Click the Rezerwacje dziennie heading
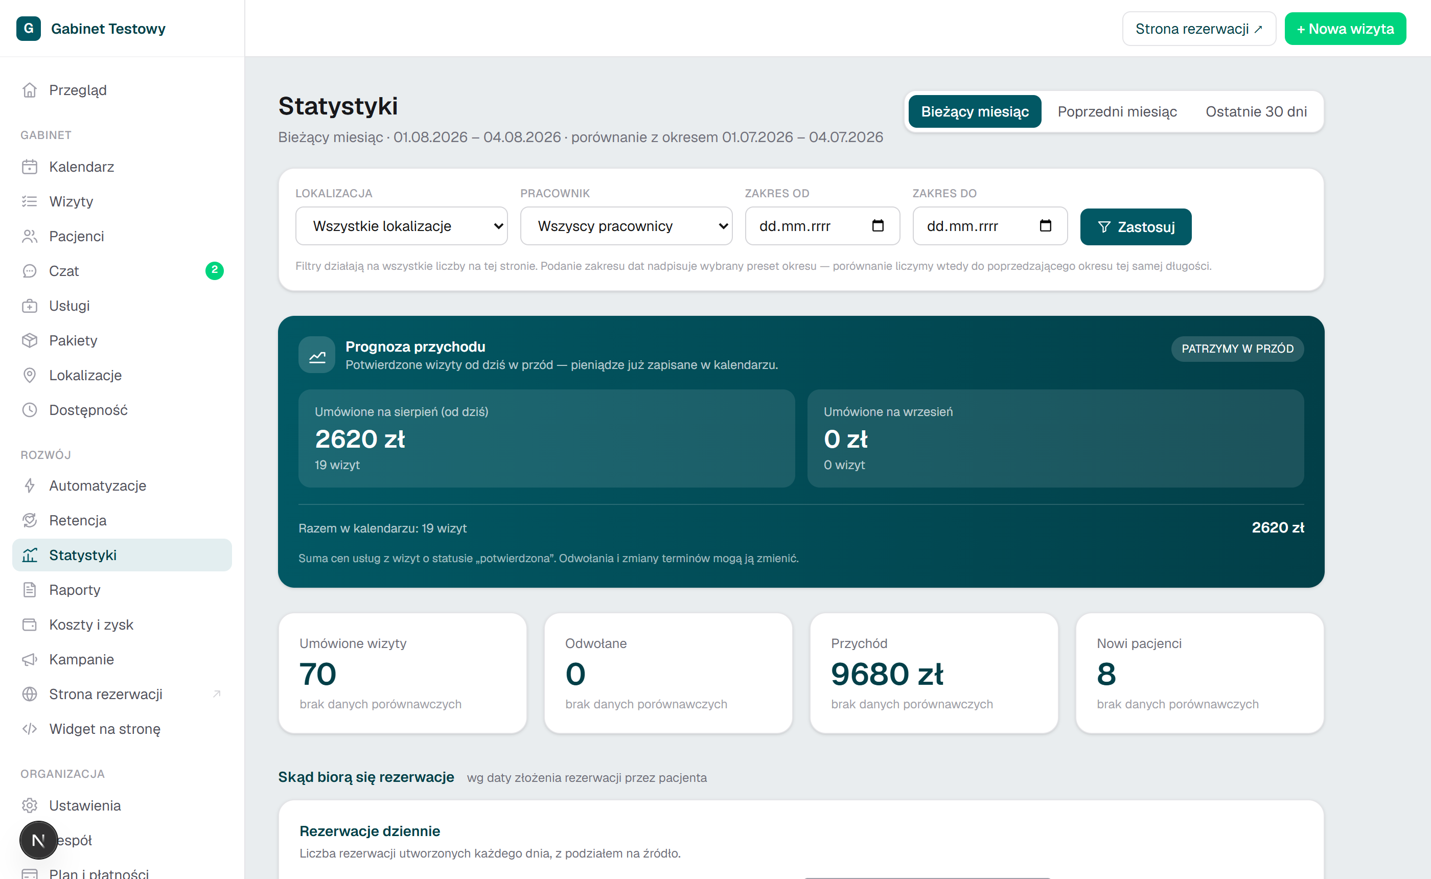The height and width of the screenshot is (879, 1431). [x=370, y=831]
